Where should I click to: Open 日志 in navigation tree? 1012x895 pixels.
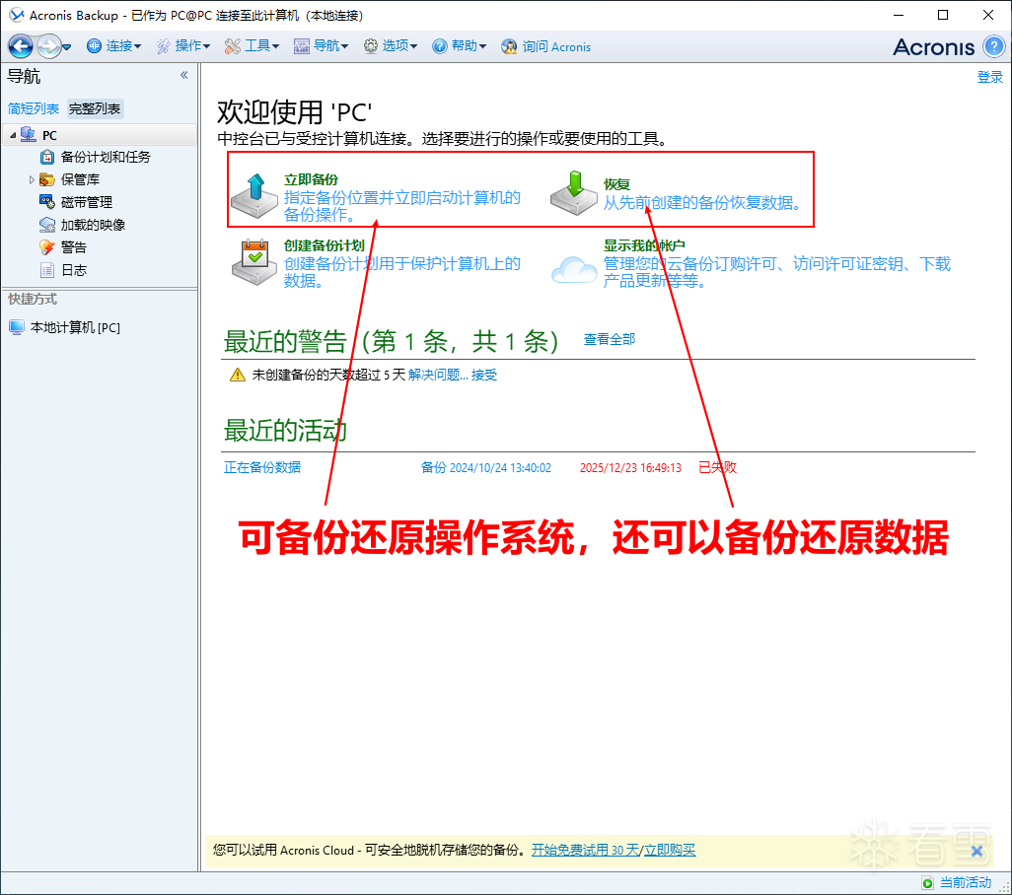click(73, 270)
